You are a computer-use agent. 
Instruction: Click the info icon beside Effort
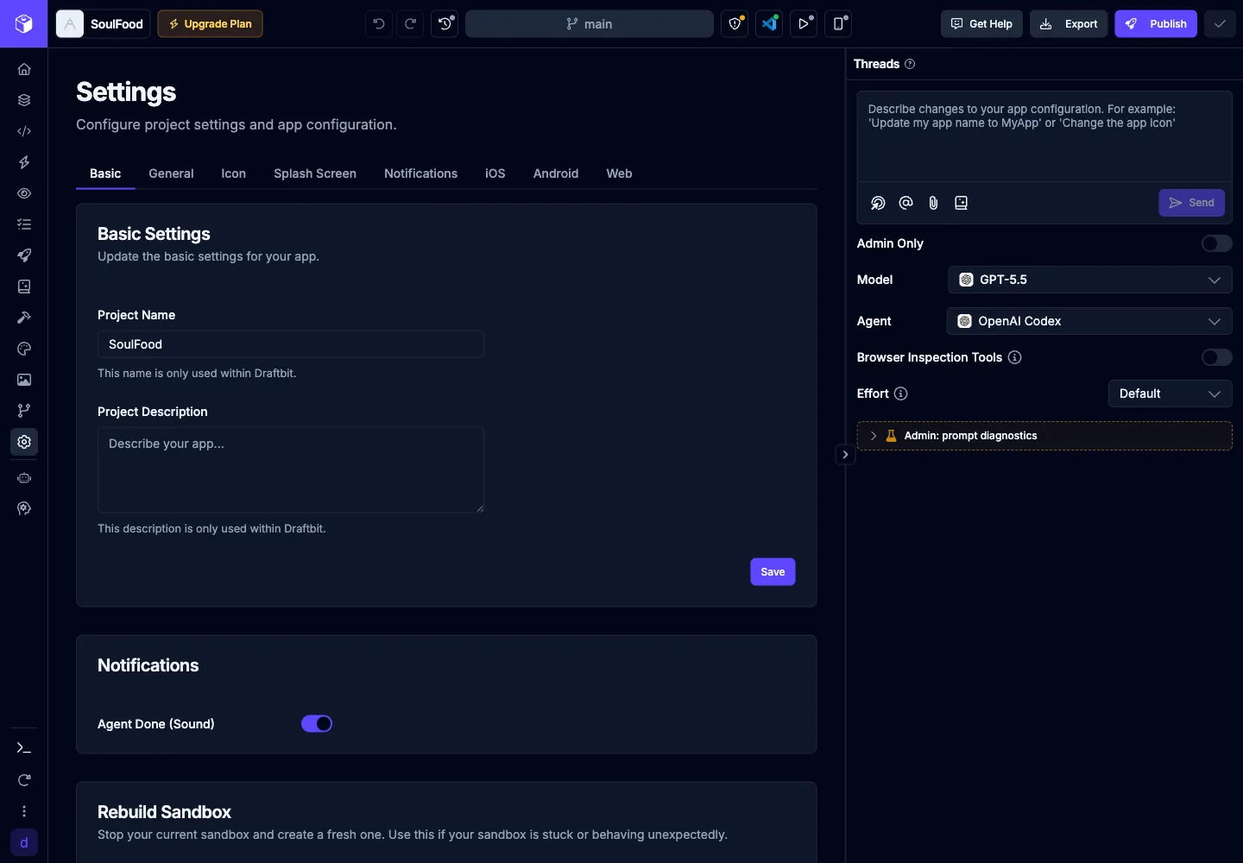(x=901, y=394)
